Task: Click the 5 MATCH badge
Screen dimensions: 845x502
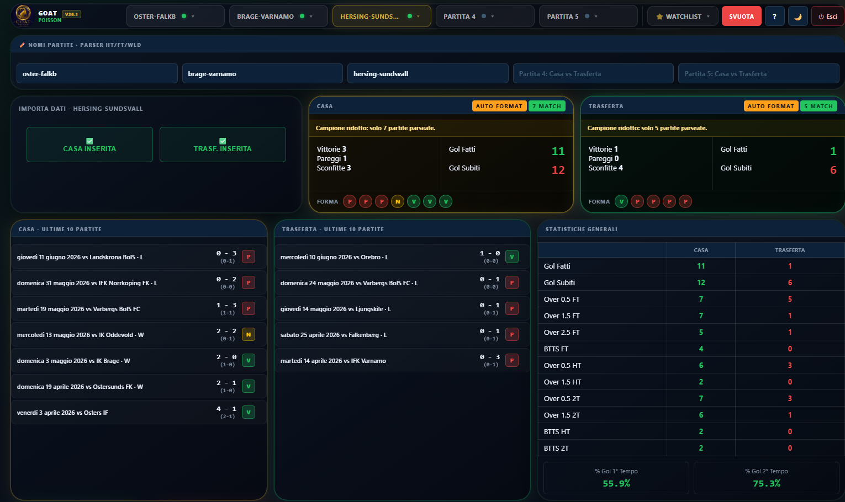Action: click(818, 106)
